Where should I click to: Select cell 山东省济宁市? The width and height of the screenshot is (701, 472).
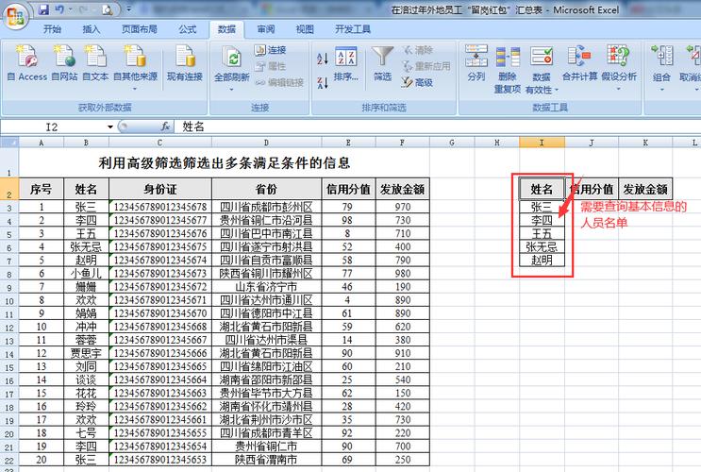coord(266,287)
